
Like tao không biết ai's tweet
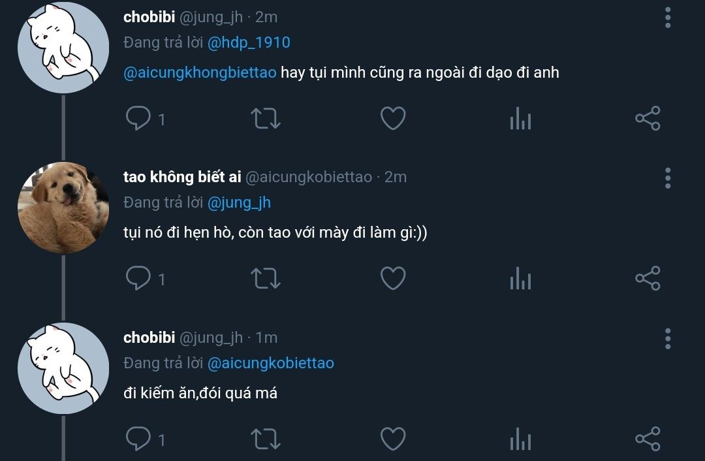coord(393,279)
